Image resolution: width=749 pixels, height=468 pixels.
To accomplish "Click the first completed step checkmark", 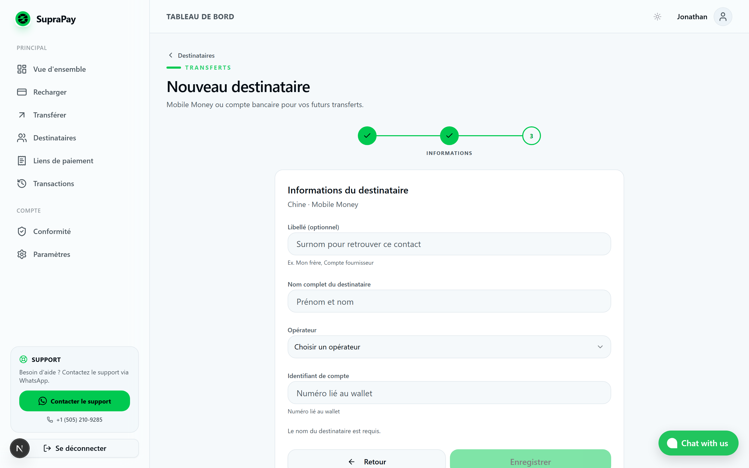I will point(367,135).
